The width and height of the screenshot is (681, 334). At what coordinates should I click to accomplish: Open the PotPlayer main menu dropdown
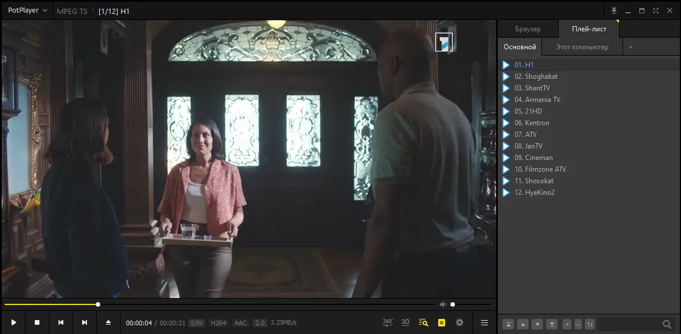pyautogui.click(x=27, y=10)
